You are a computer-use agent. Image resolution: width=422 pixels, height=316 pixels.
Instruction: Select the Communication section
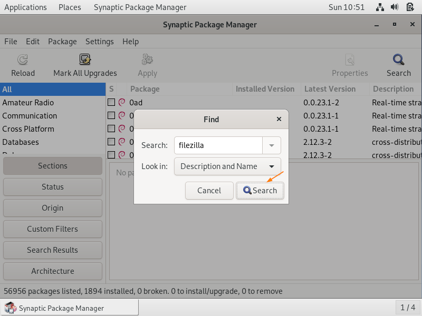pyautogui.click(x=53, y=115)
